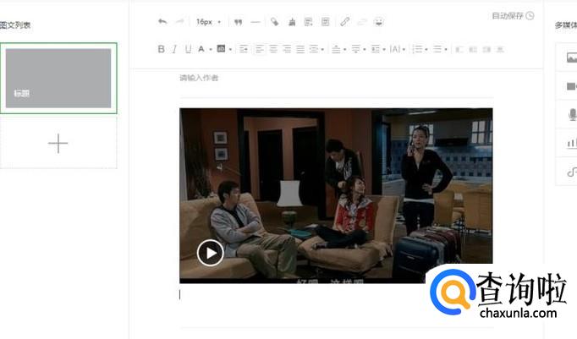Select the article cover in 图文列表
Screen dimensions: 577x339
(x=58, y=78)
